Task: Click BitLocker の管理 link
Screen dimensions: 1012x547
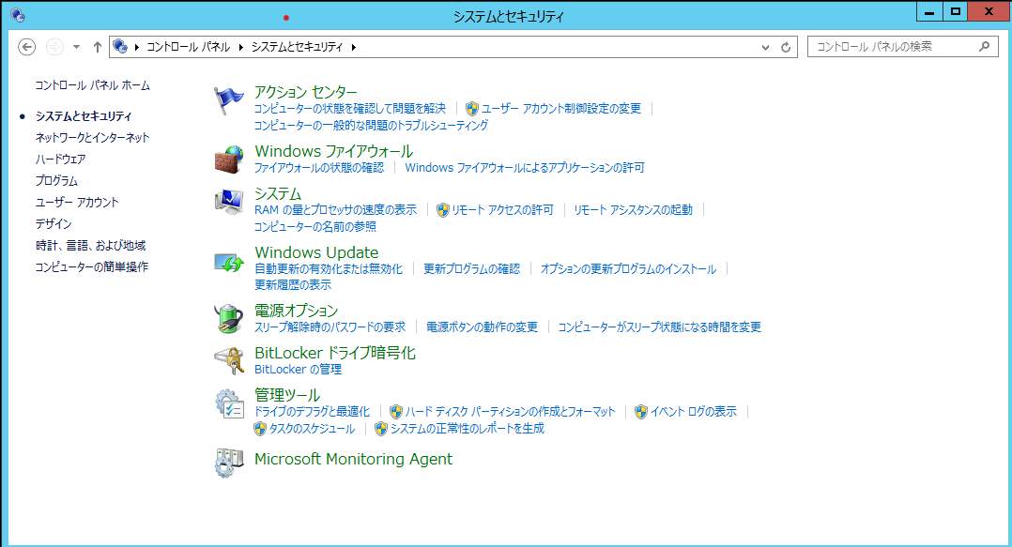Action: [x=299, y=370]
